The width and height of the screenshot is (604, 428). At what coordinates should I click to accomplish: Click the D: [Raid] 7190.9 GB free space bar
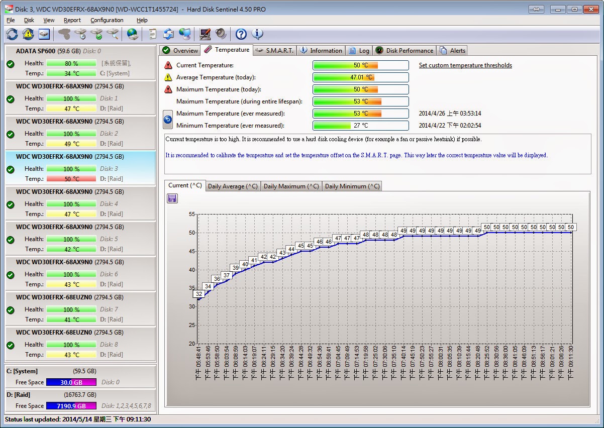tap(71, 406)
